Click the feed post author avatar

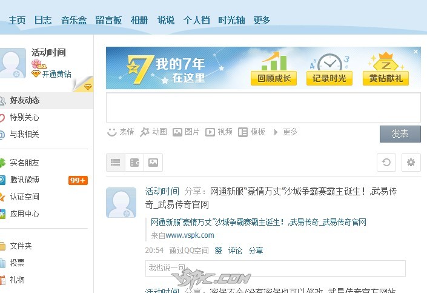point(121,203)
